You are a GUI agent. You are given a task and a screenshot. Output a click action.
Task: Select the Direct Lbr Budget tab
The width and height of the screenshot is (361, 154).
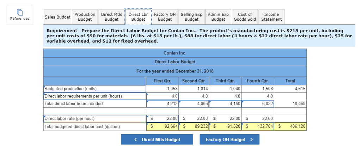138,17
